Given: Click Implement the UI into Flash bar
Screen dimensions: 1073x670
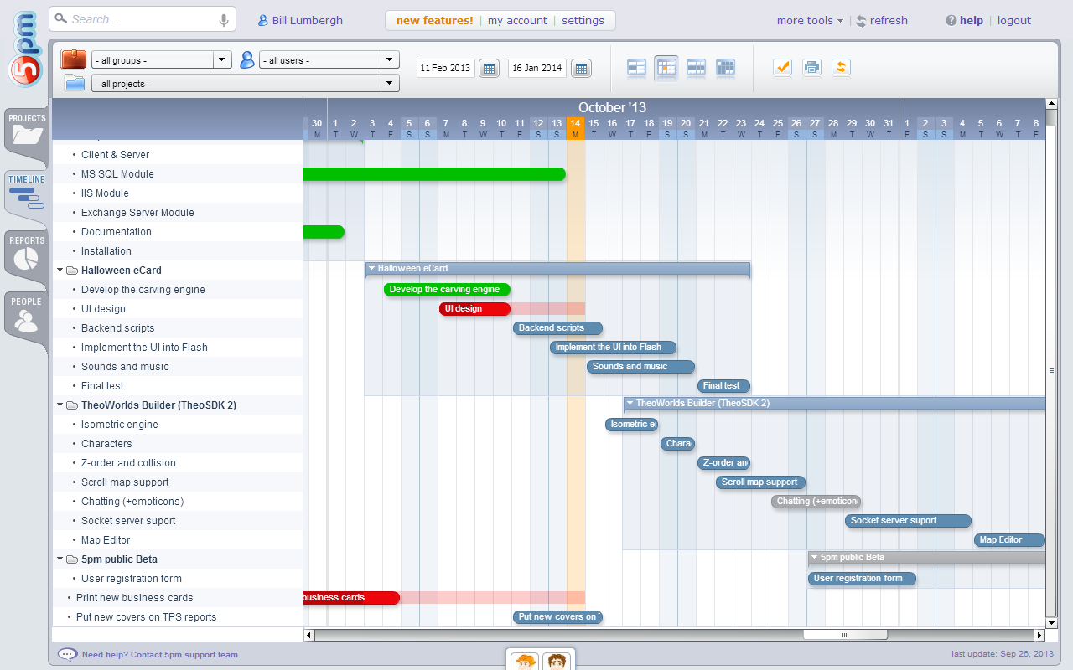Looking at the screenshot, I should pyautogui.click(x=613, y=348).
